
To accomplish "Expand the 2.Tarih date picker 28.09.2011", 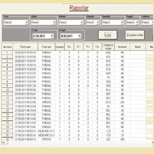I will [79, 36].
